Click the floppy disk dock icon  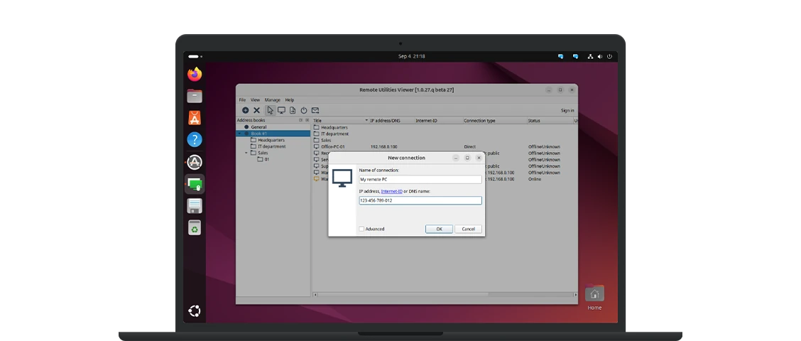195,206
